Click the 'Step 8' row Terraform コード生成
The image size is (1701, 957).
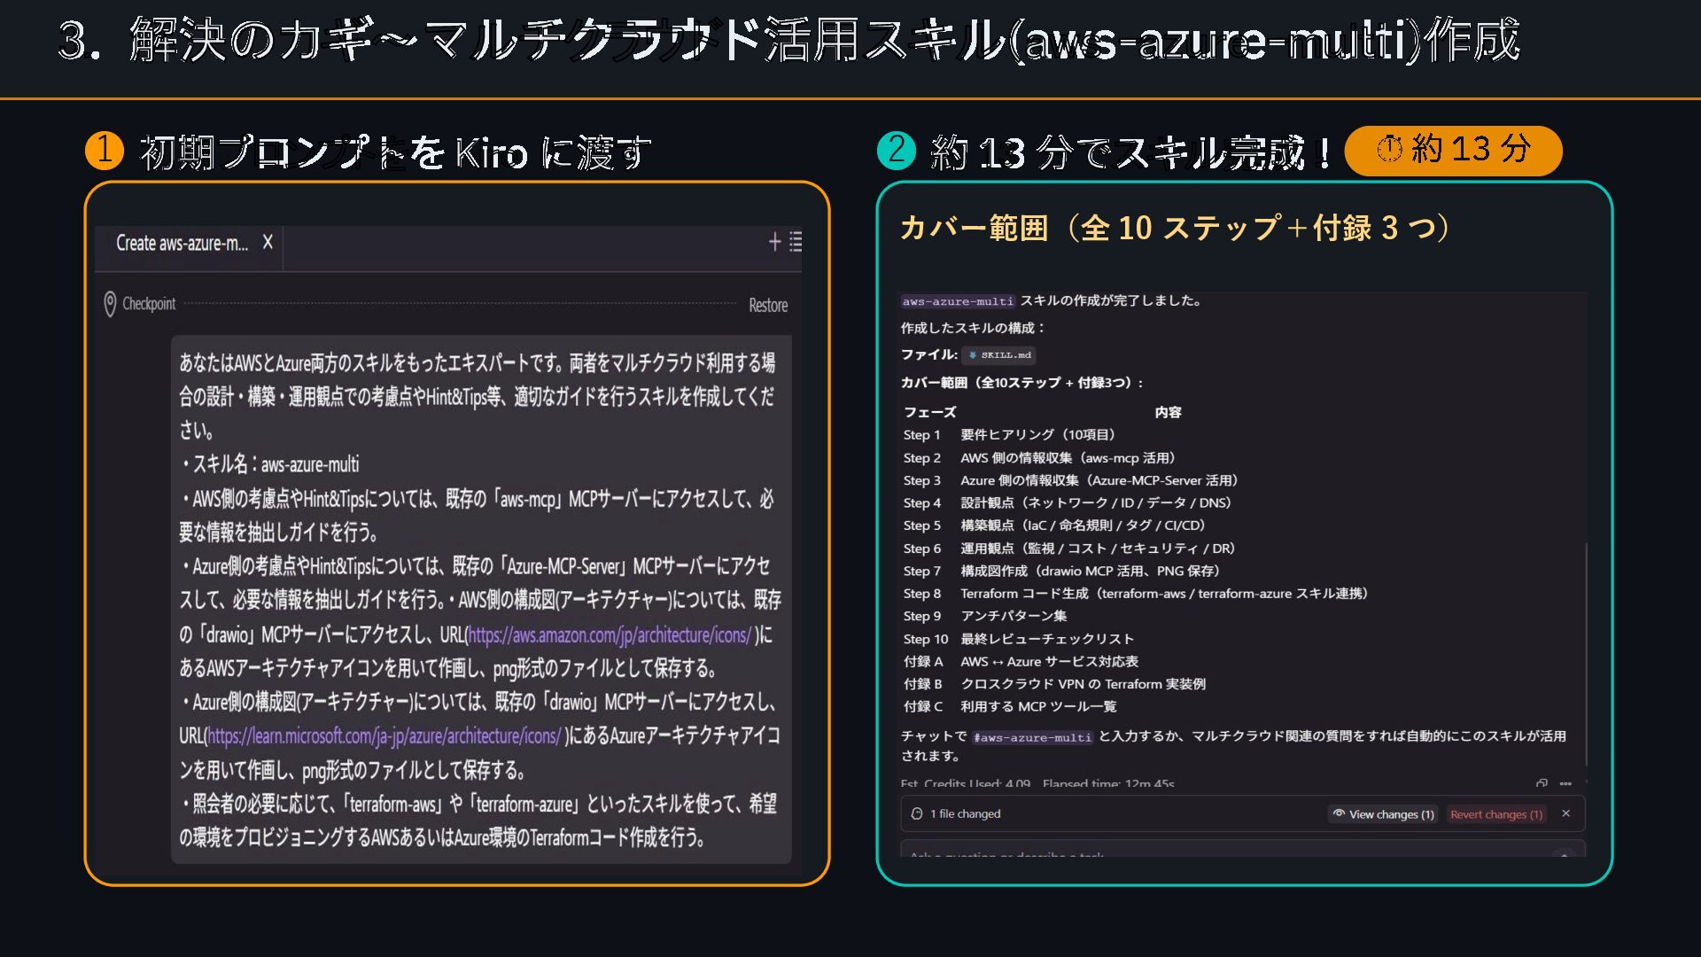click(1136, 594)
